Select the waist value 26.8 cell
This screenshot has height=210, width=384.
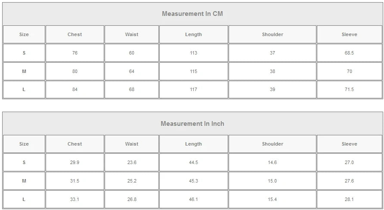(132, 199)
